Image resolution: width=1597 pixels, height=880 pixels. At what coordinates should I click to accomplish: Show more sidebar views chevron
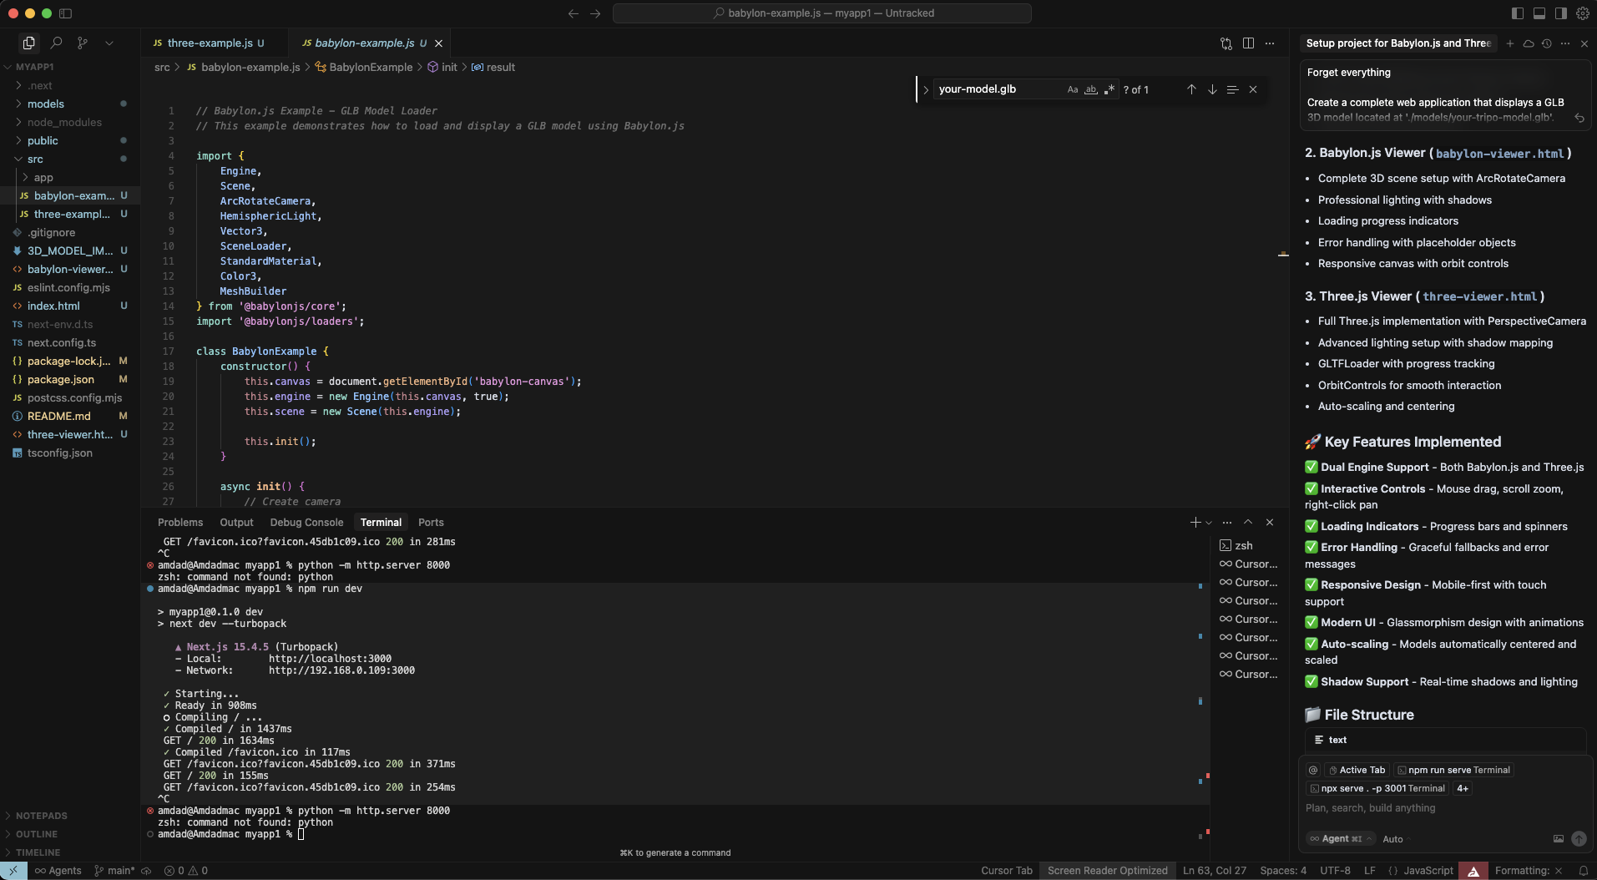pos(109,43)
